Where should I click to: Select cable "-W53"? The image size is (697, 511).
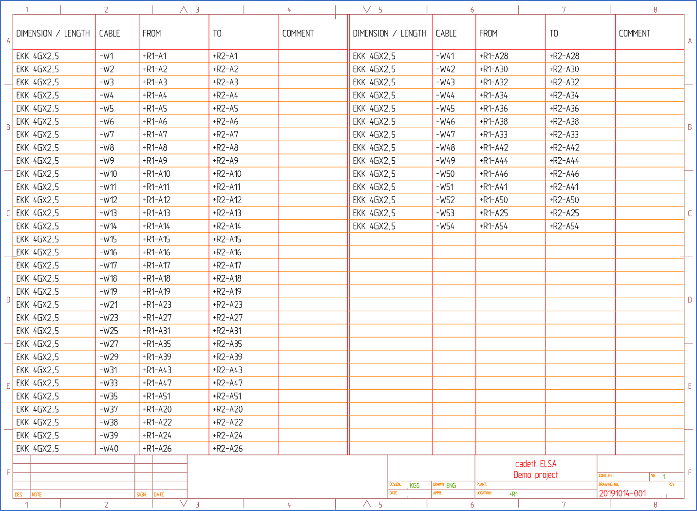[445, 213]
